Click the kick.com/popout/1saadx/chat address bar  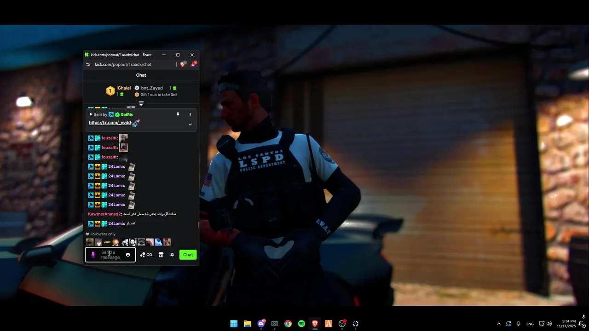[123, 64]
